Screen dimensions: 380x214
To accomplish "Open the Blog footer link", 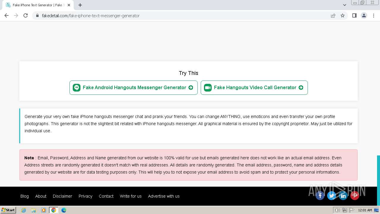I will tap(25, 196).
